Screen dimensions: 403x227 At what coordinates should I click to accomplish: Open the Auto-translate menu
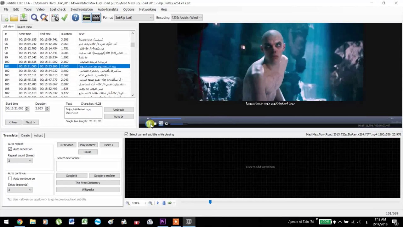108,9
